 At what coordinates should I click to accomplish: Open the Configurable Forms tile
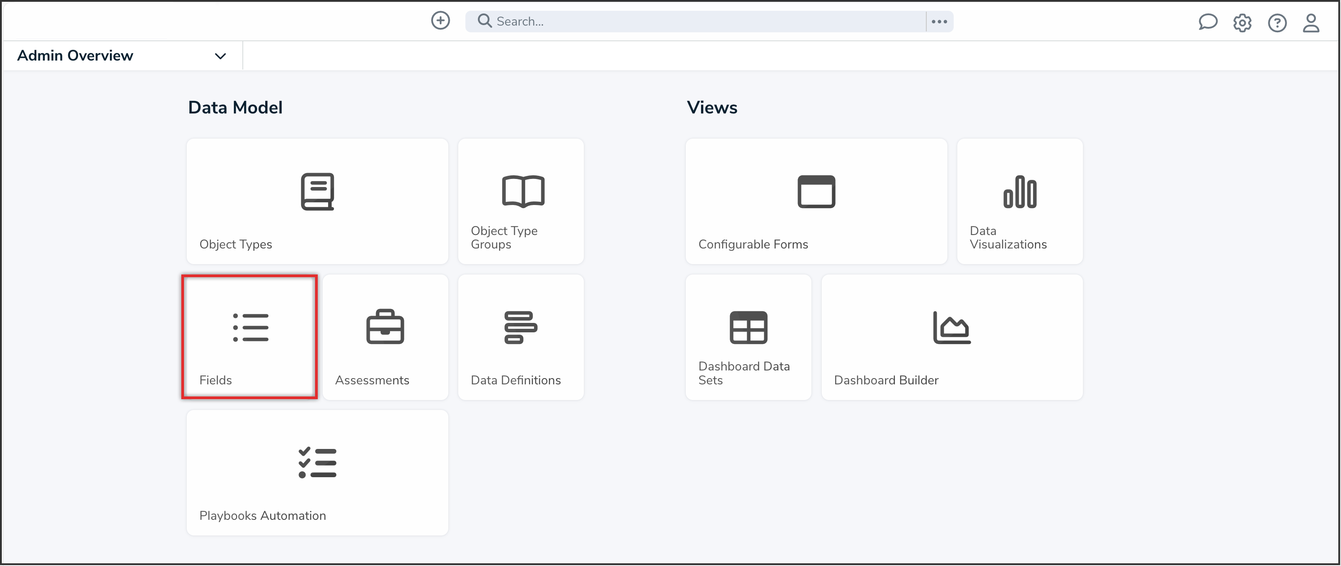coord(816,201)
